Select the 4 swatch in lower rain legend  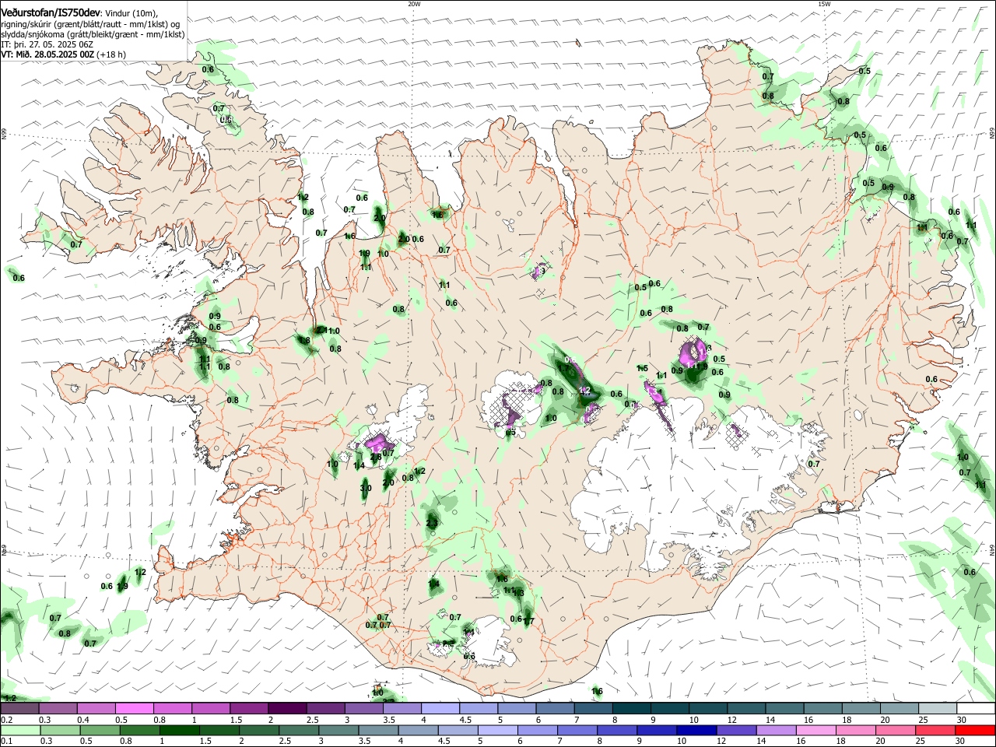[x=417, y=730]
